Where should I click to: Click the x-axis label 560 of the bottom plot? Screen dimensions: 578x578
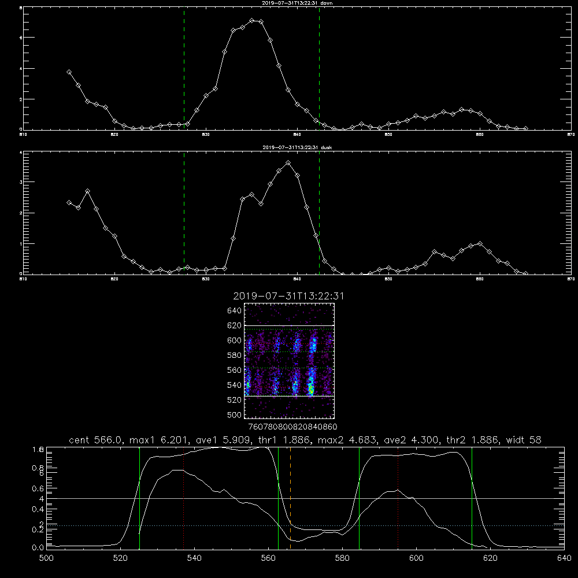[268, 558]
